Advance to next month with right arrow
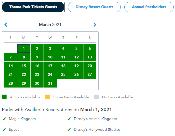The width and height of the screenshot is (175, 136). pos(95,25)
